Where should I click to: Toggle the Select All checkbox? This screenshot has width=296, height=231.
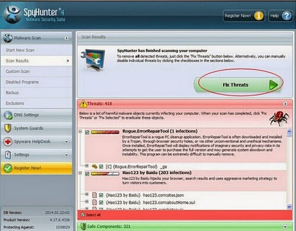tap(83, 215)
